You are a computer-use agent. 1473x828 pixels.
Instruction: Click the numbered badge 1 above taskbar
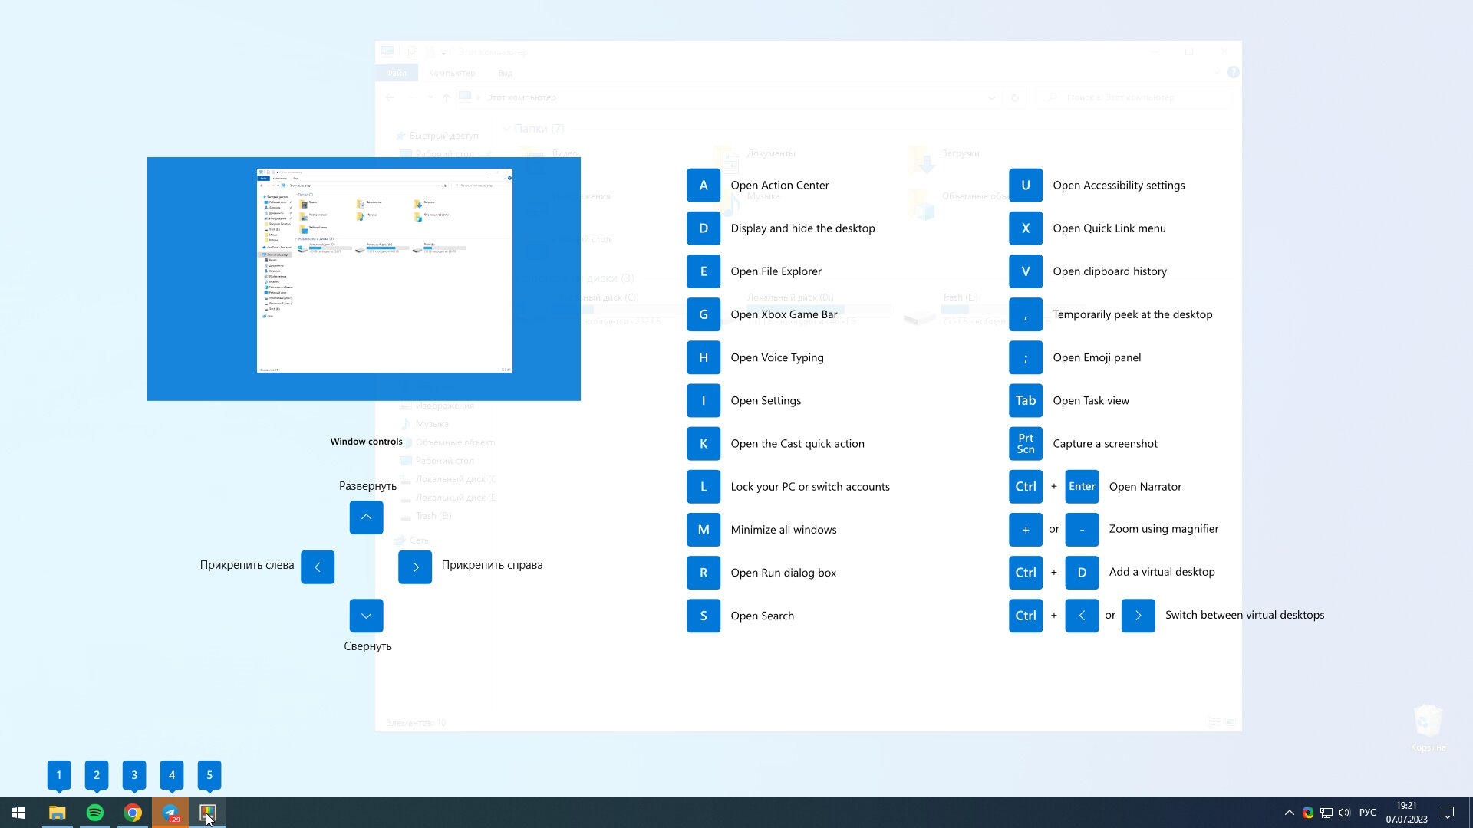[58, 775]
